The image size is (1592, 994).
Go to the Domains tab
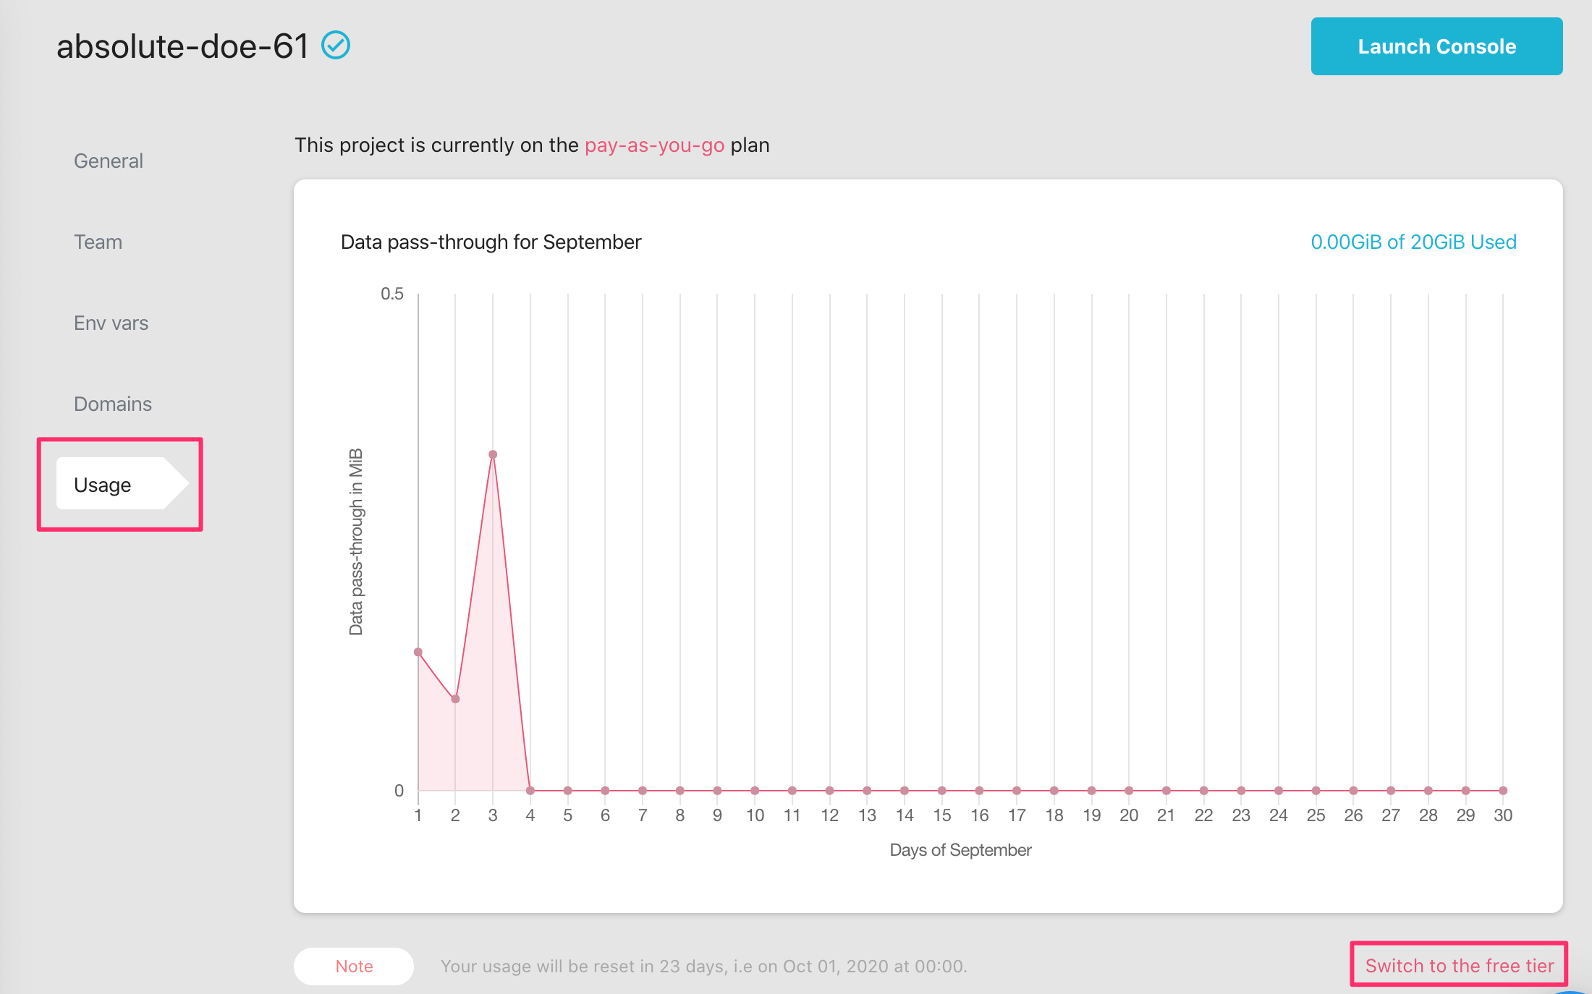click(113, 404)
